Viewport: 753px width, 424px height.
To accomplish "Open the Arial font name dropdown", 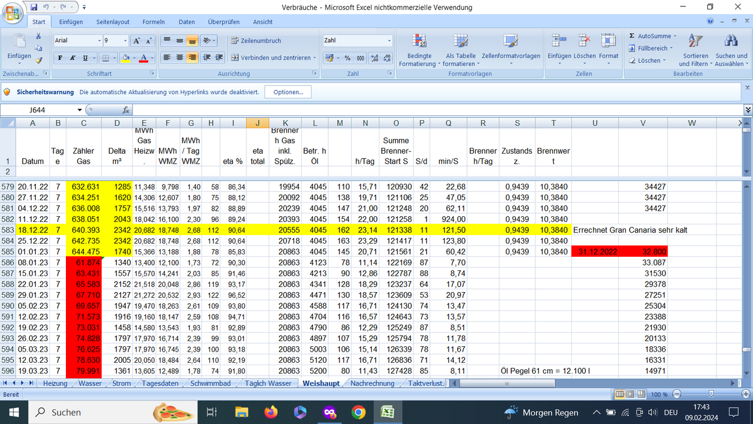I will pos(98,41).
